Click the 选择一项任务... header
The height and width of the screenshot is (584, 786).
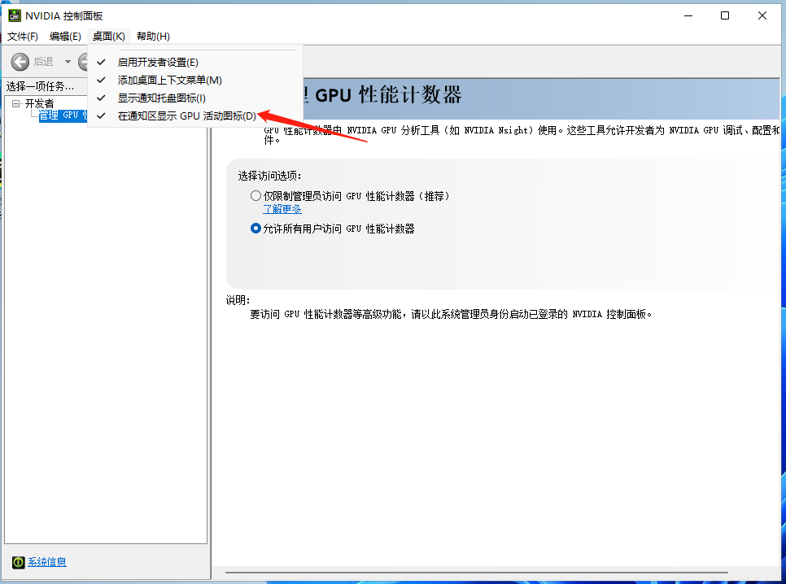40,86
